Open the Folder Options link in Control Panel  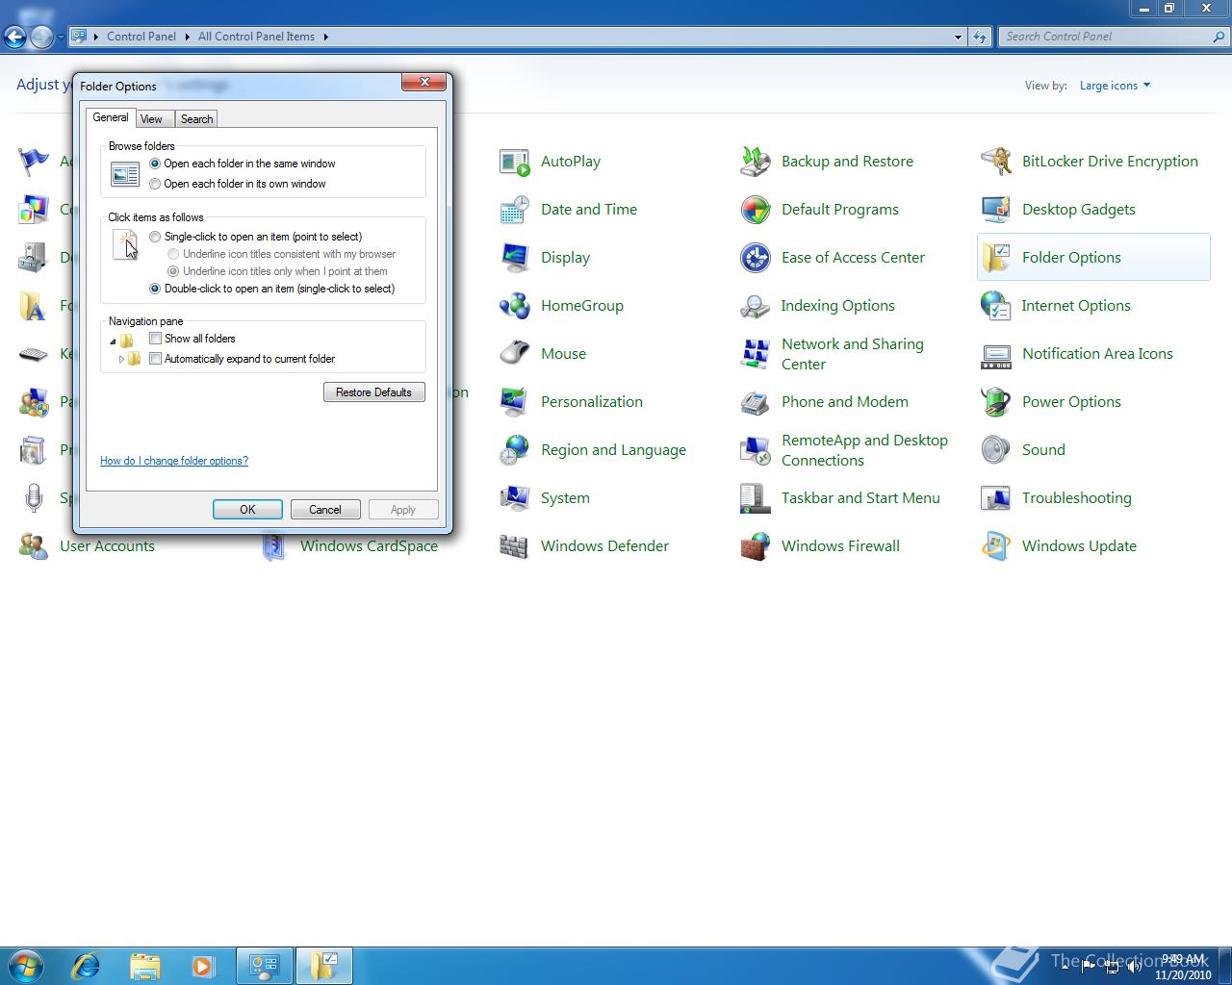pyautogui.click(x=1071, y=258)
